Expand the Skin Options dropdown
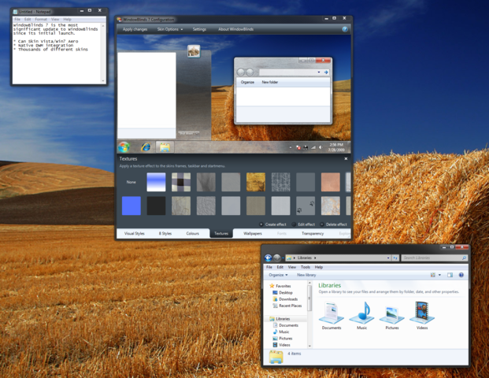 [170, 29]
